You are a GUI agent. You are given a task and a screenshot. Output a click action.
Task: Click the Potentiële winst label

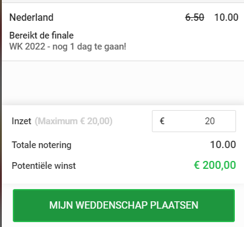(x=44, y=166)
